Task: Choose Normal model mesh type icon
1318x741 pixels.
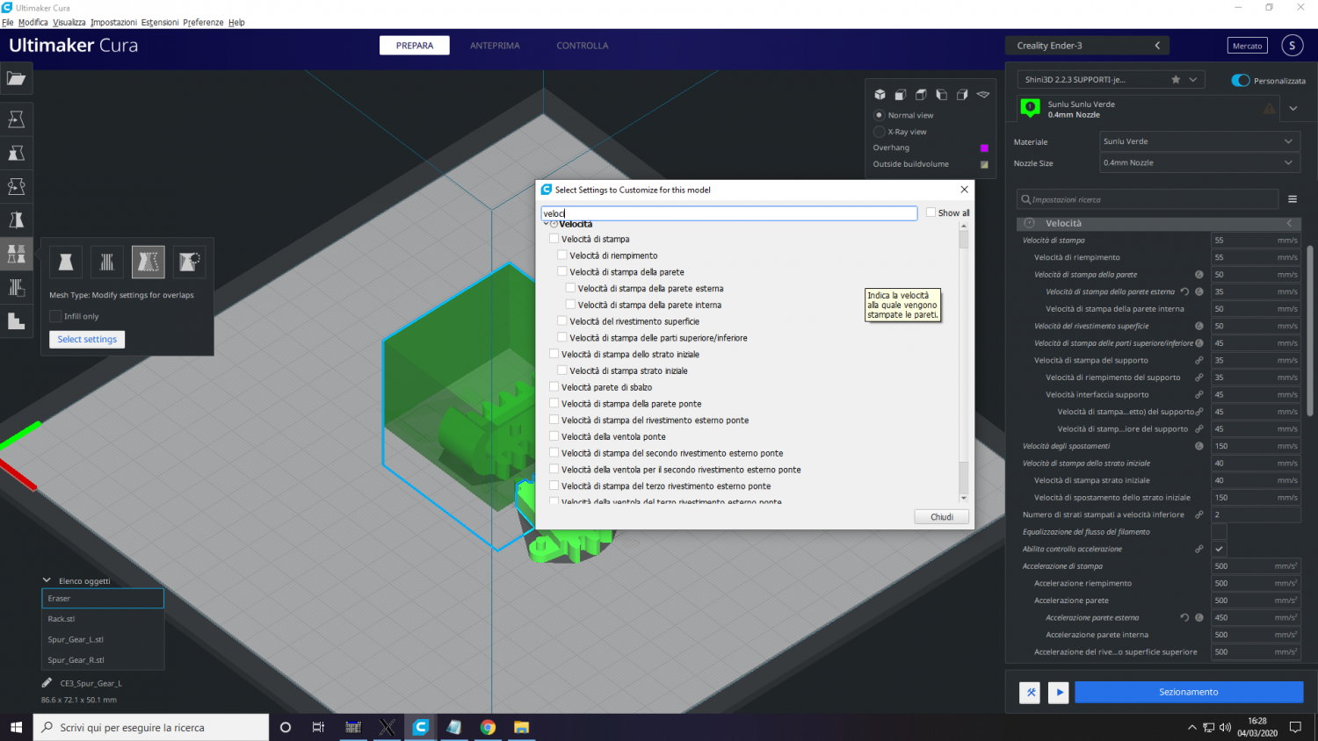Action: point(66,262)
